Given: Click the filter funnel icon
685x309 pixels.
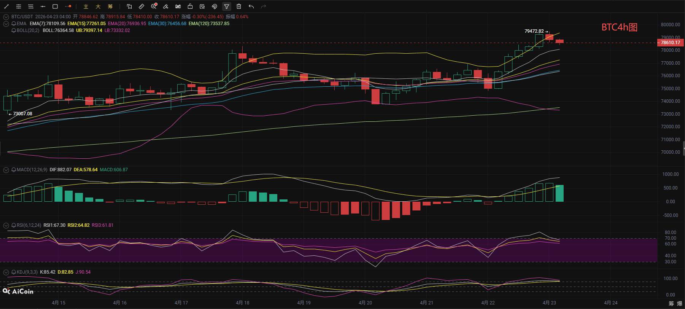Looking at the screenshot, I should [x=227, y=6].
